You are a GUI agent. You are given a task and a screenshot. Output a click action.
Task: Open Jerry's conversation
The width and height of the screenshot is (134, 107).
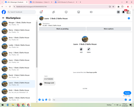[x=18, y=54]
